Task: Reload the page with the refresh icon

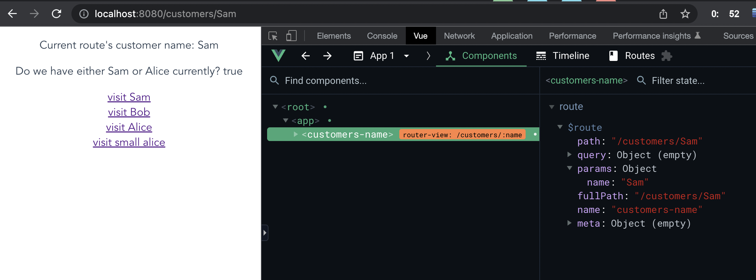Action: (56, 14)
